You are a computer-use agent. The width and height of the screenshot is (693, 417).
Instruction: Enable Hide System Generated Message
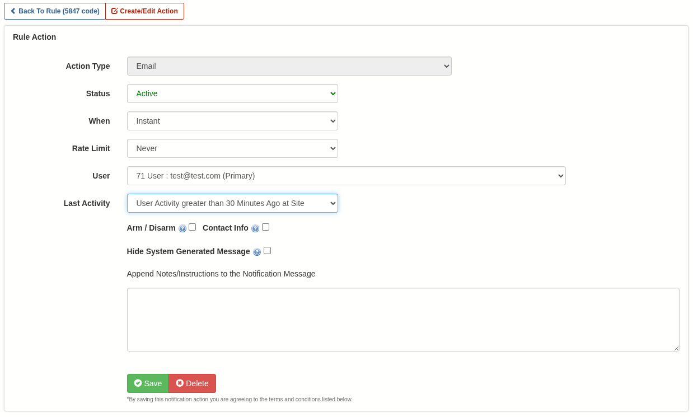click(267, 250)
